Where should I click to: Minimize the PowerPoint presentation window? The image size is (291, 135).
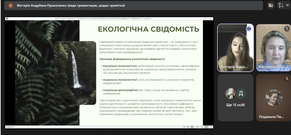(199, 19)
